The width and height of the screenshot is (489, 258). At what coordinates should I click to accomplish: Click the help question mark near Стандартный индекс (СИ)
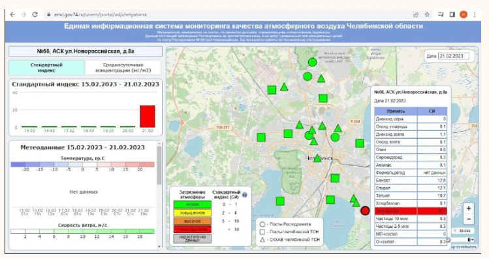coord(245,195)
